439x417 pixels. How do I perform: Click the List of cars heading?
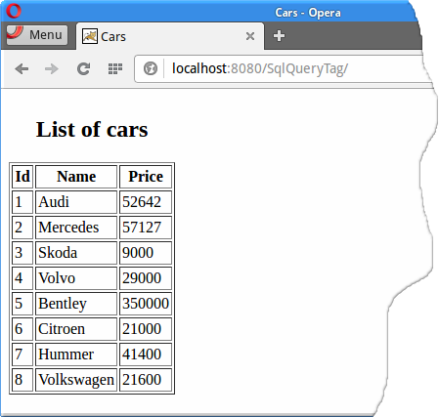(x=92, y=130)
